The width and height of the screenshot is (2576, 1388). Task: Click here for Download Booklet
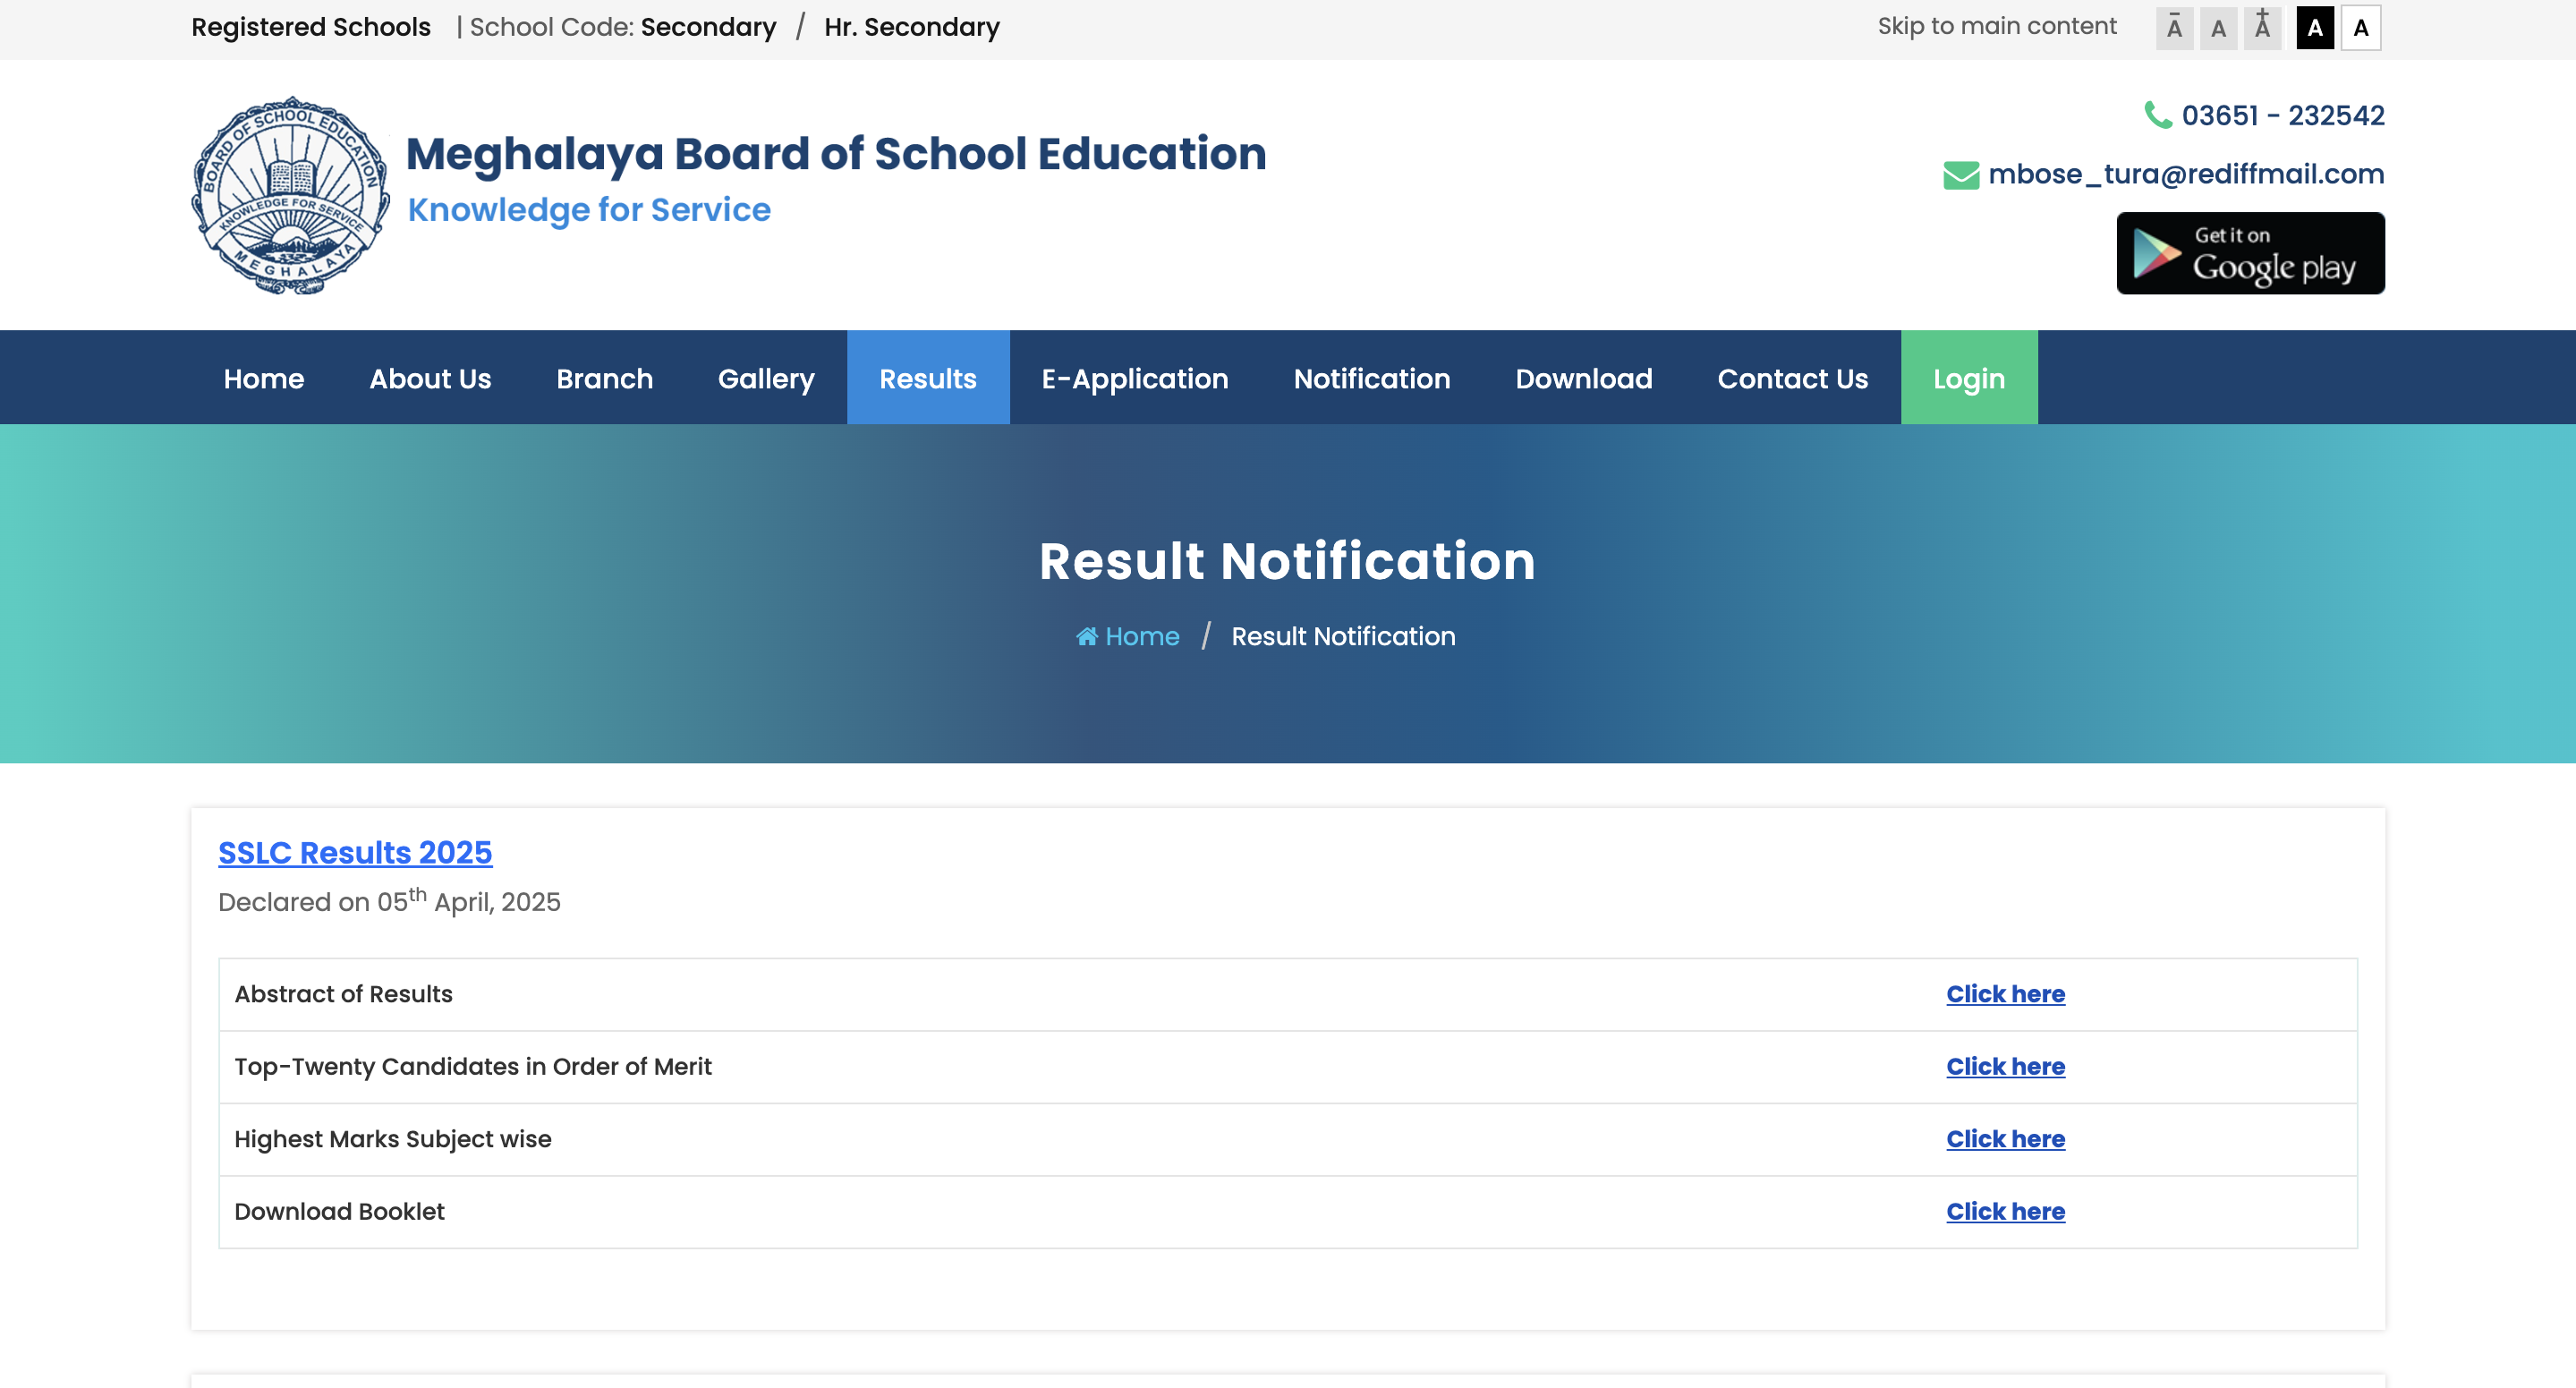click(x=2005, y=1211)
